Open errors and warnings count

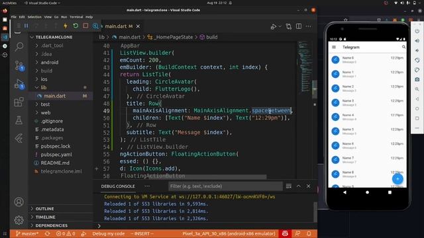66,233
